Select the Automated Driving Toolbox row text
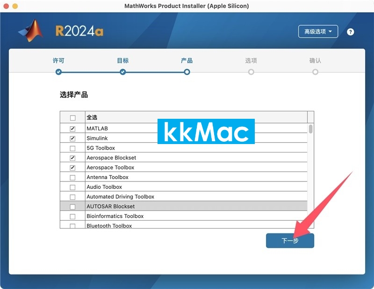 tap(120, 197)
